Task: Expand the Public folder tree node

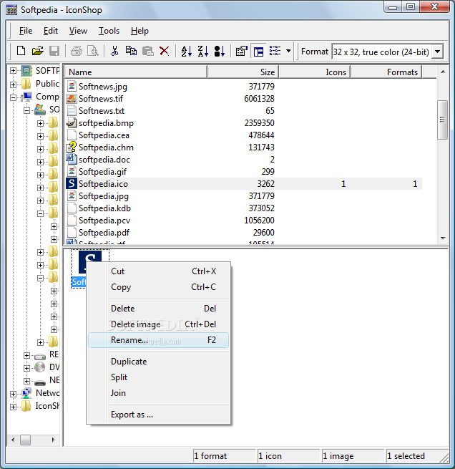Action: [x=13, y=84]
